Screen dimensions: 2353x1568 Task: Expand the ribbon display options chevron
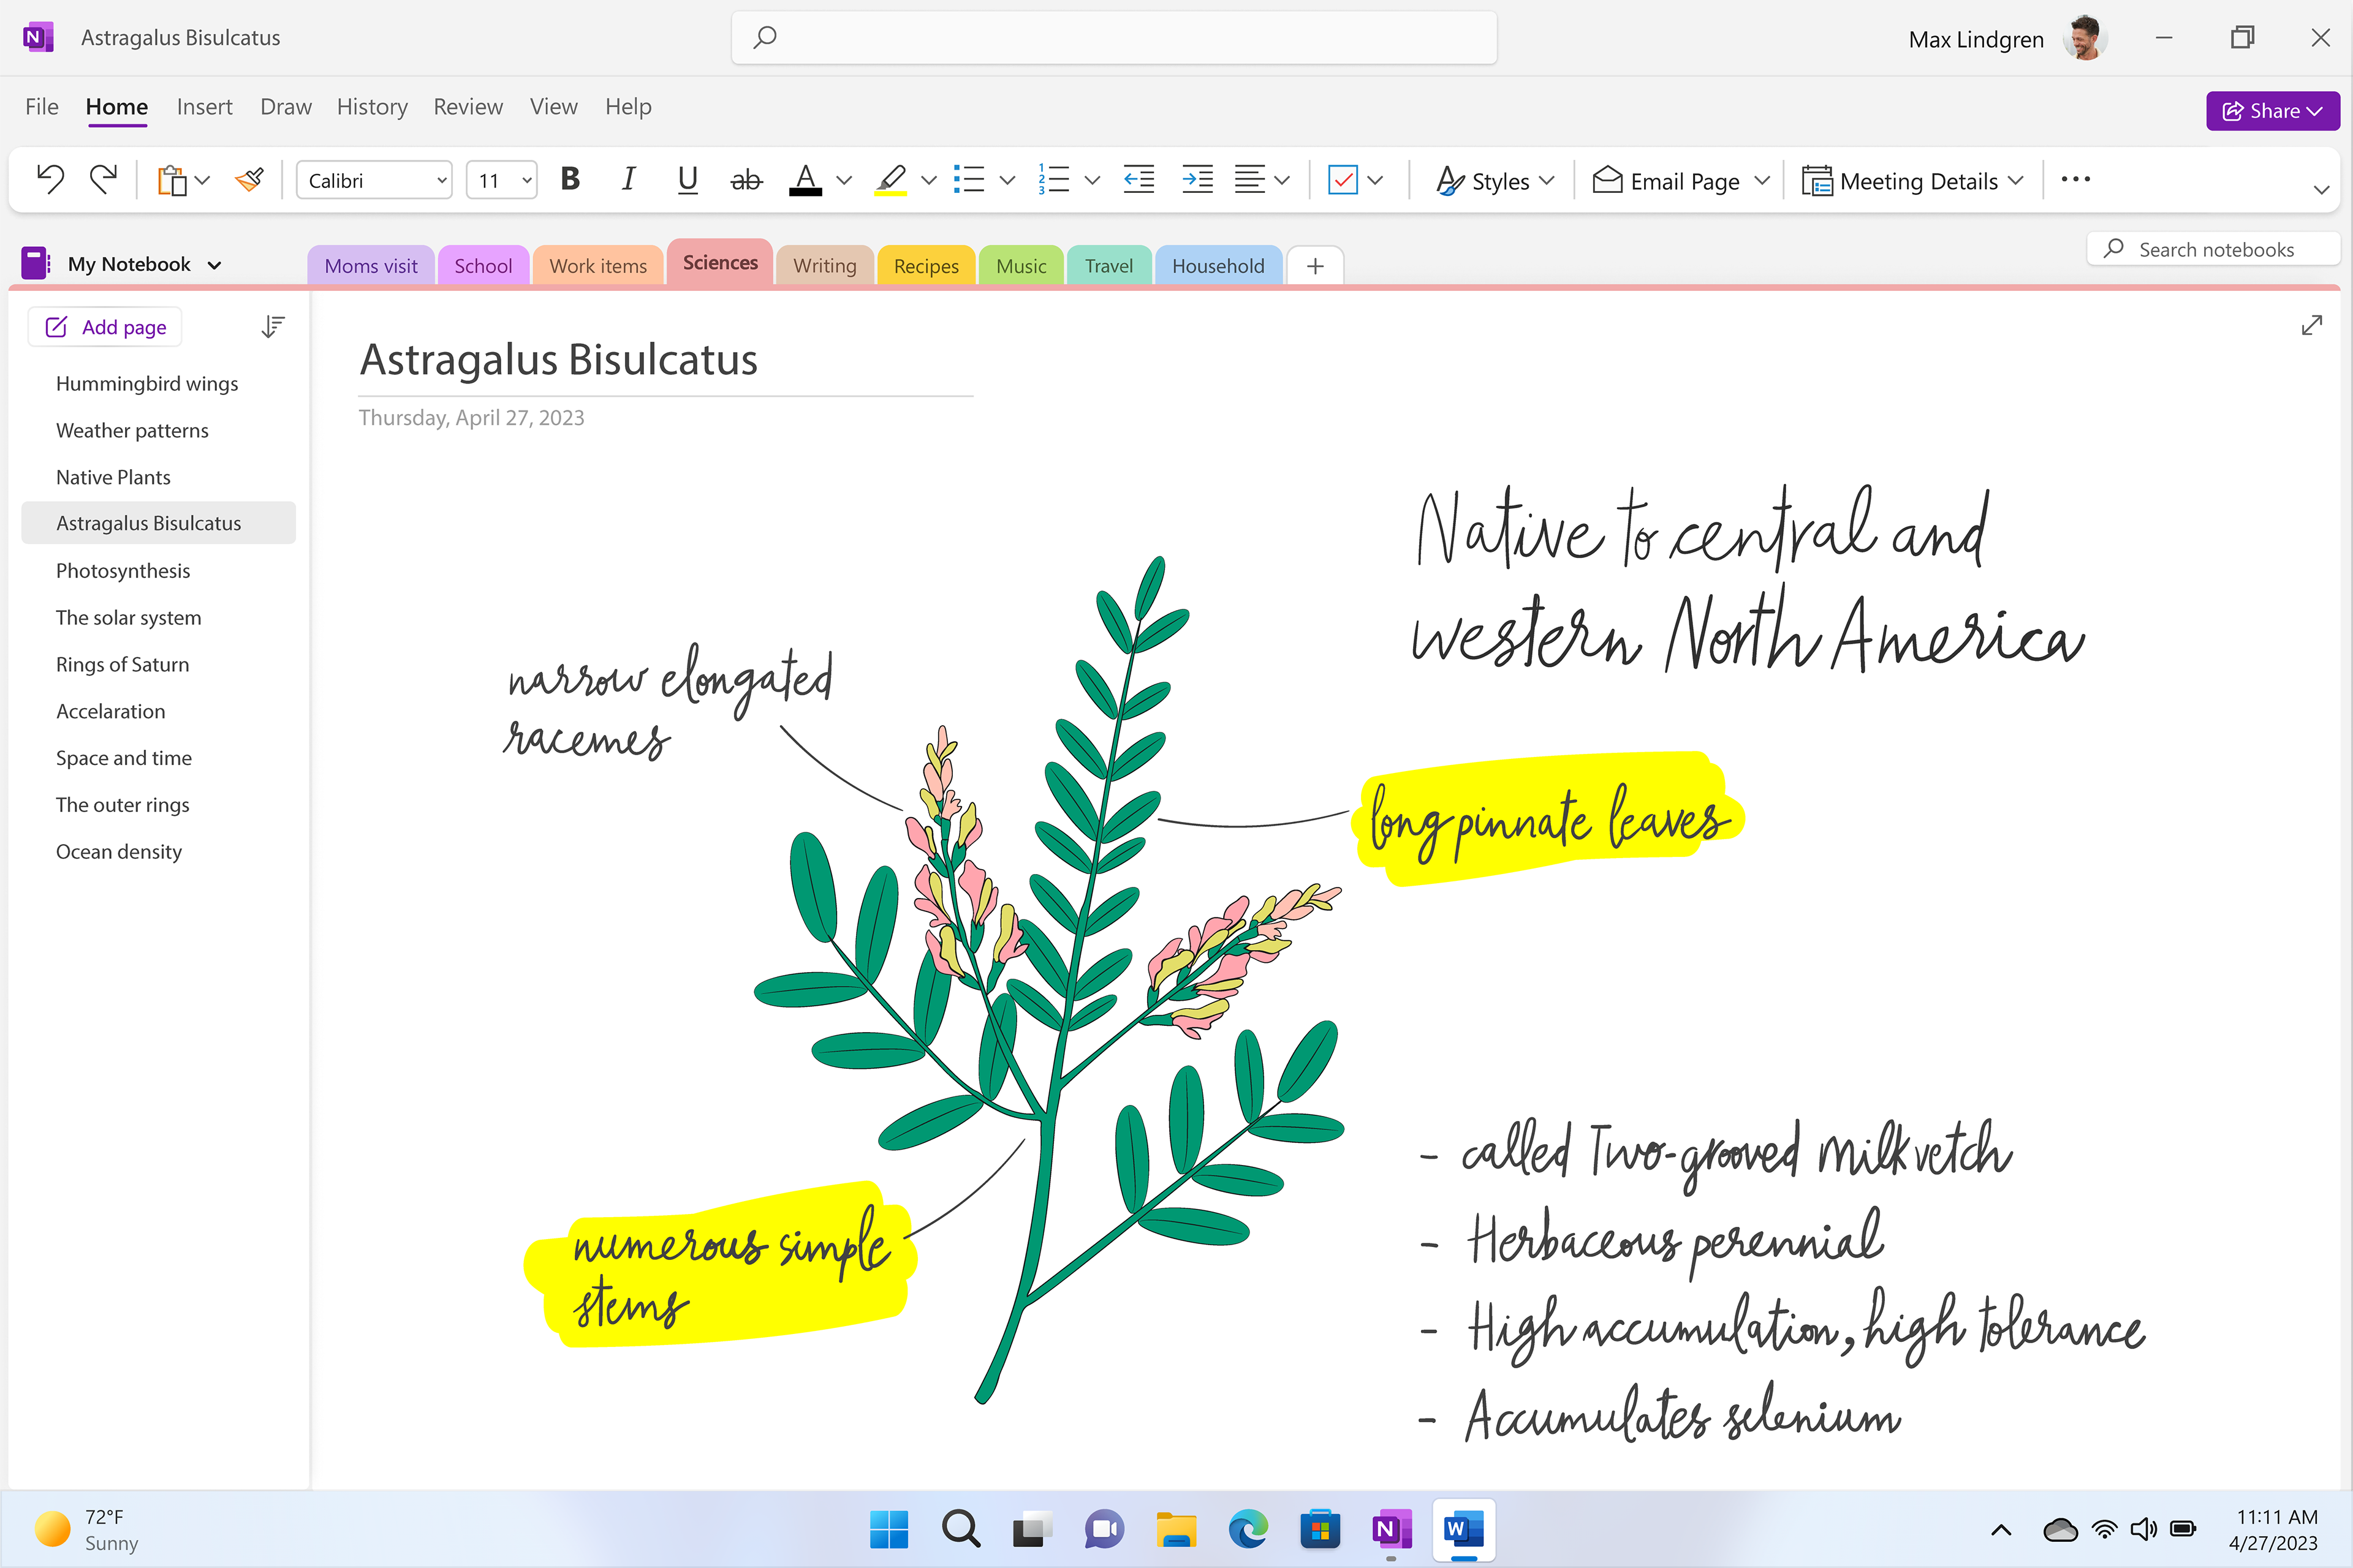2321,190
